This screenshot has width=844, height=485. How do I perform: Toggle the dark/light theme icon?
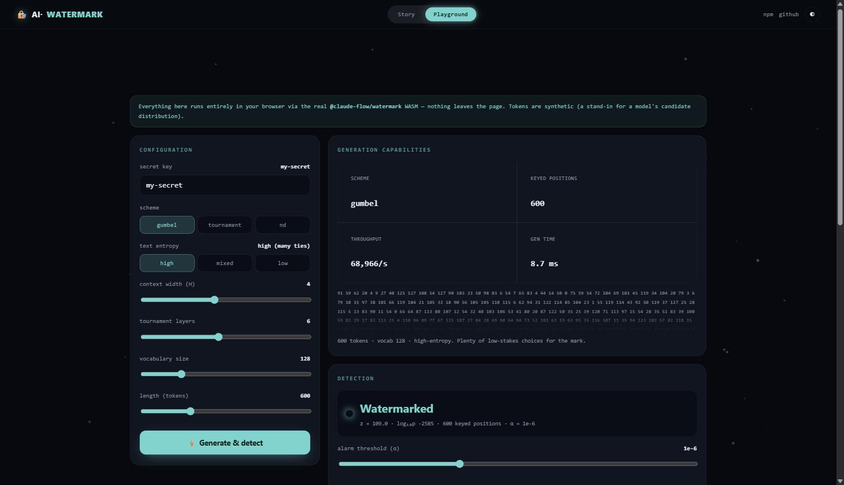coord(812,14)
